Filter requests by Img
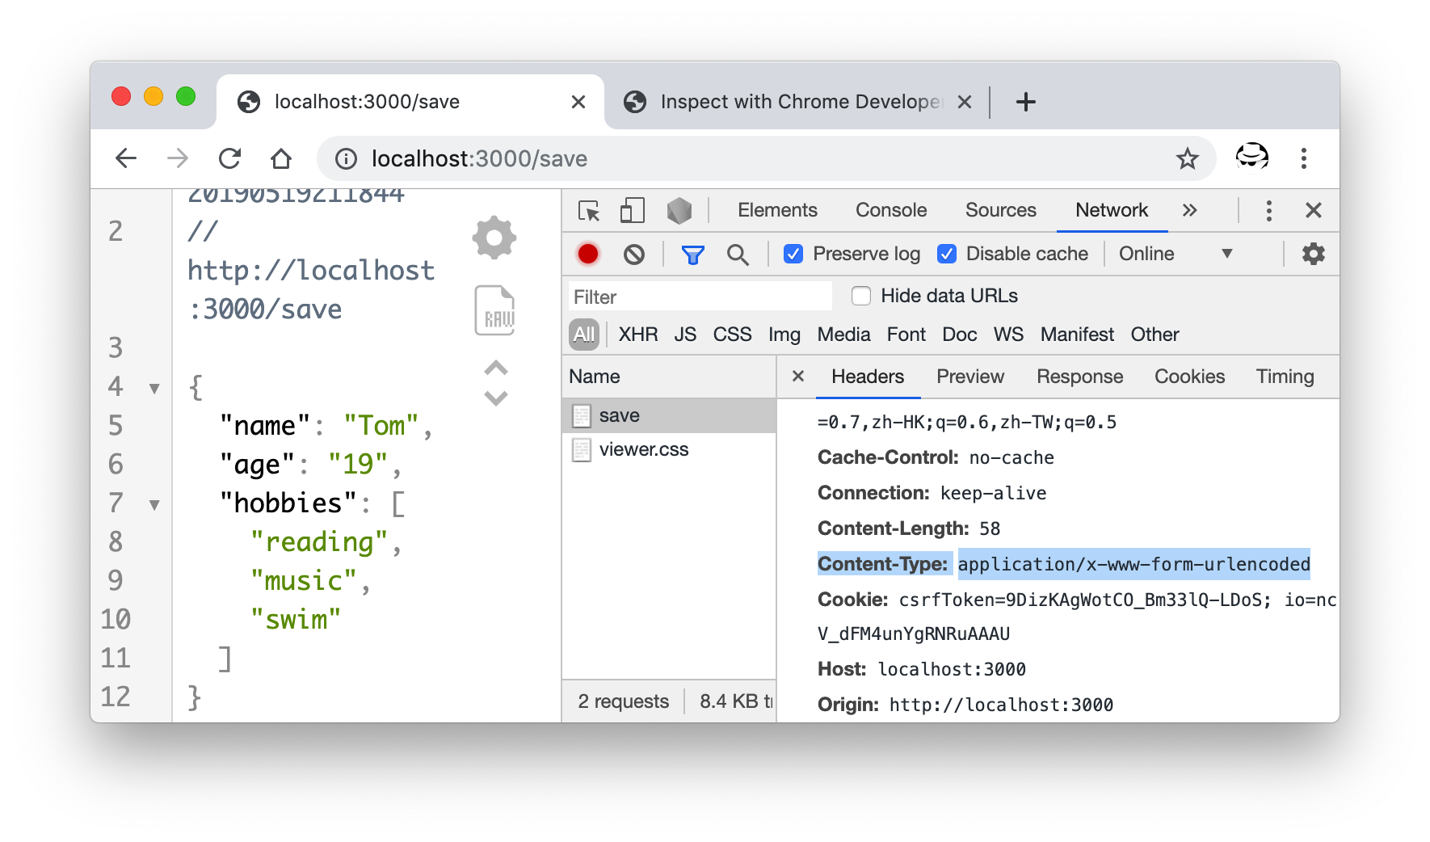 (784, 335)
